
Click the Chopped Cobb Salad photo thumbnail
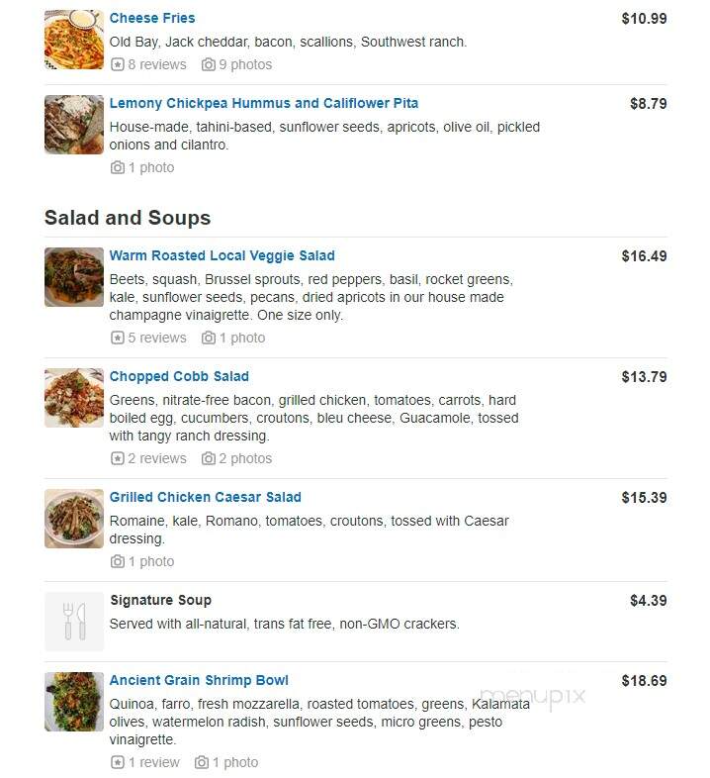74,398
